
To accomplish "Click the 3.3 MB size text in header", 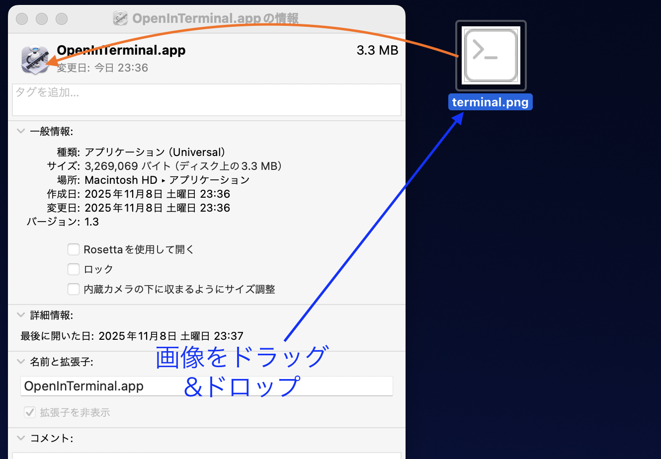I will tap(378, 50).
